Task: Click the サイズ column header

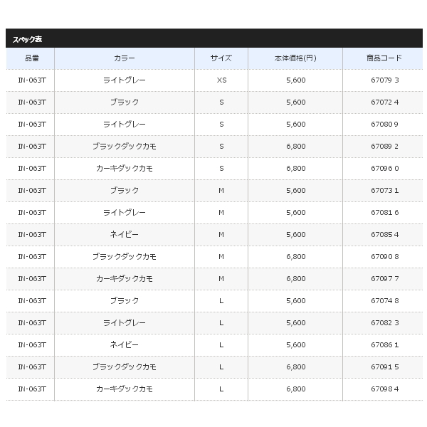Action: [221, 58]
